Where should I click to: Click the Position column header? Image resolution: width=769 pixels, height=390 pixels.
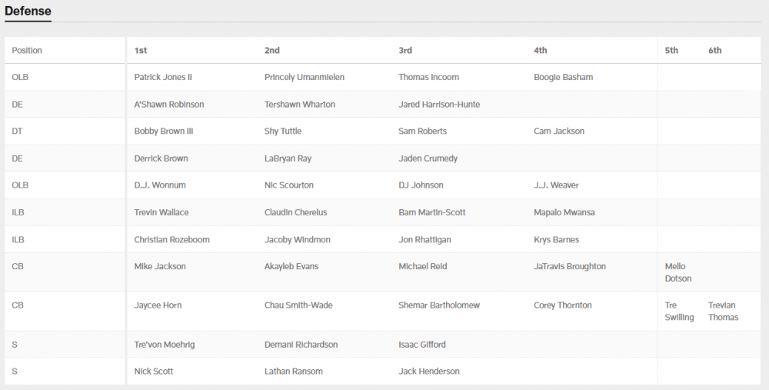pos(27,51)
